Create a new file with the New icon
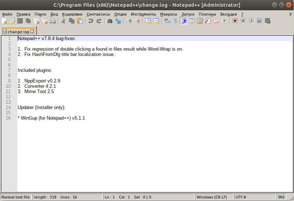 point(4,21)
